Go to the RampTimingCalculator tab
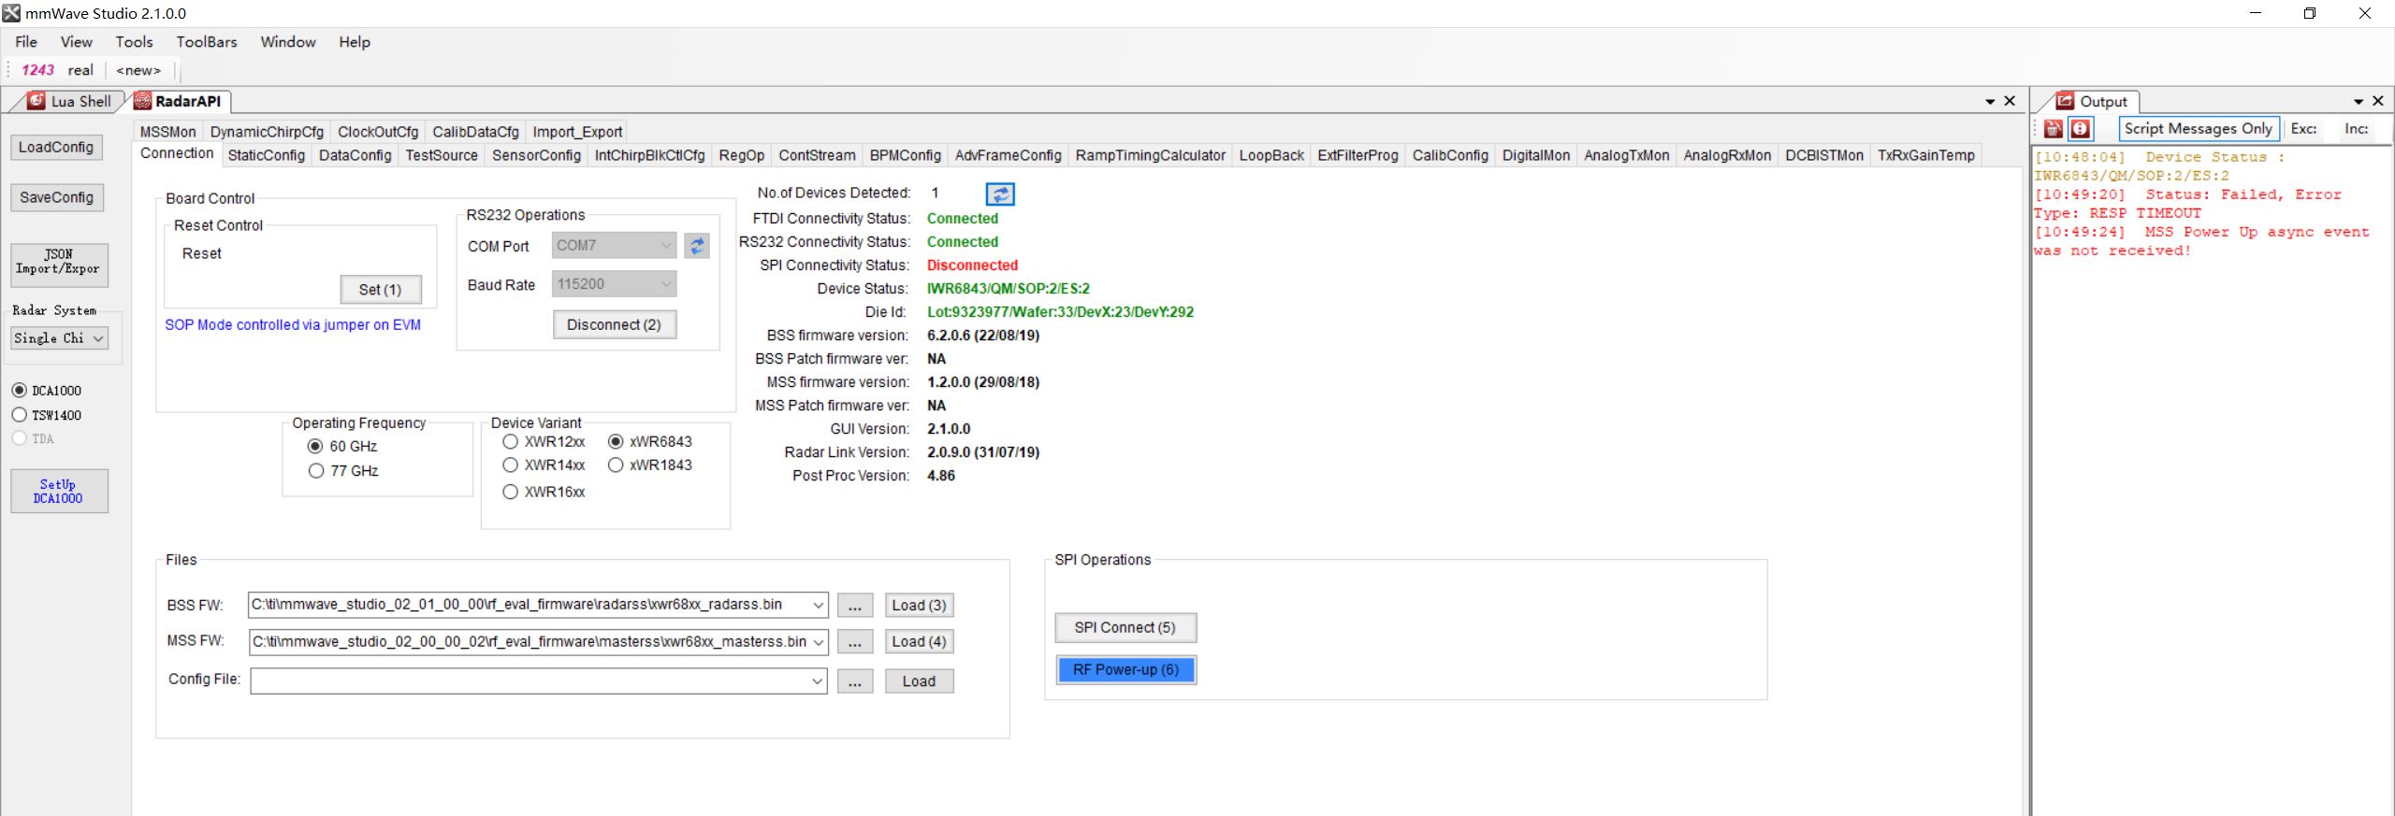 pos(1151,155)
